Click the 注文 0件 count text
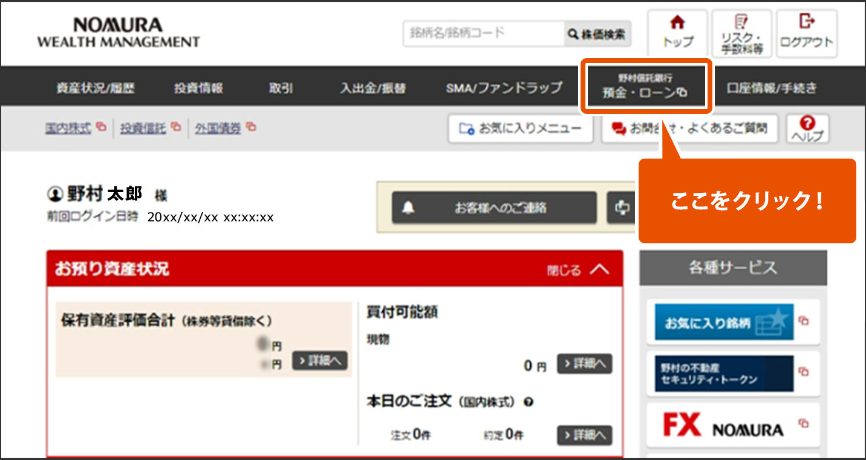 point(410,435)
